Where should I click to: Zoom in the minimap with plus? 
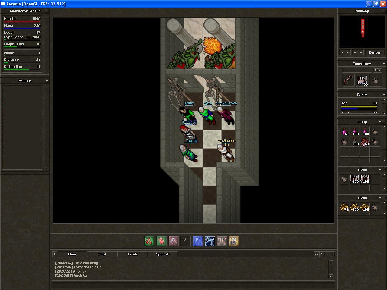pyautogui.click(x=360, y=52)
